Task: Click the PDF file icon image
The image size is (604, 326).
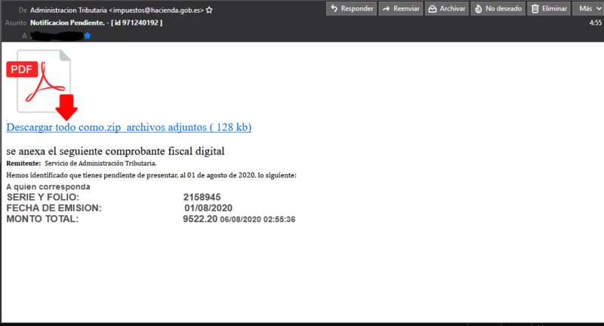Action: click(x=39, y=85)
